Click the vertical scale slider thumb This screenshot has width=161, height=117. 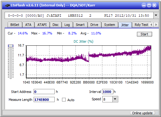click(11, 46)
